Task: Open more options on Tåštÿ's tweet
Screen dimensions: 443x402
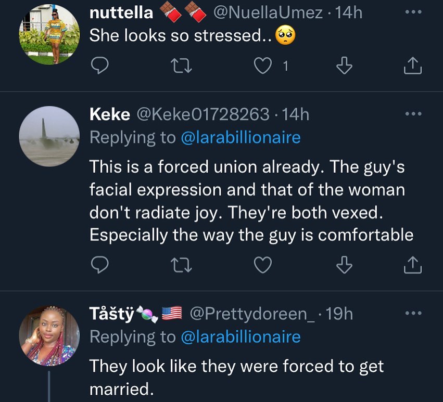Action: [x=412, y=314]
